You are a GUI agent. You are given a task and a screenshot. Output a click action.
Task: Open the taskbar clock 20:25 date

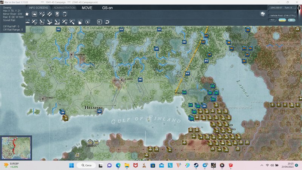tap(287, 165)
